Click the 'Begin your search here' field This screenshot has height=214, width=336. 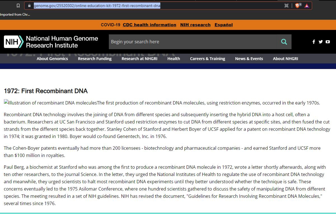coord(193,42)
